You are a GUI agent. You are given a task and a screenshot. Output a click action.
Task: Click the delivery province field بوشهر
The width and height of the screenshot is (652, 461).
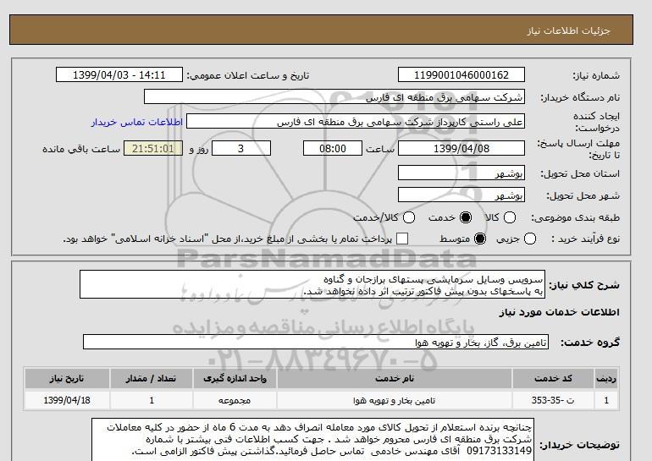[x=461, y=173]
